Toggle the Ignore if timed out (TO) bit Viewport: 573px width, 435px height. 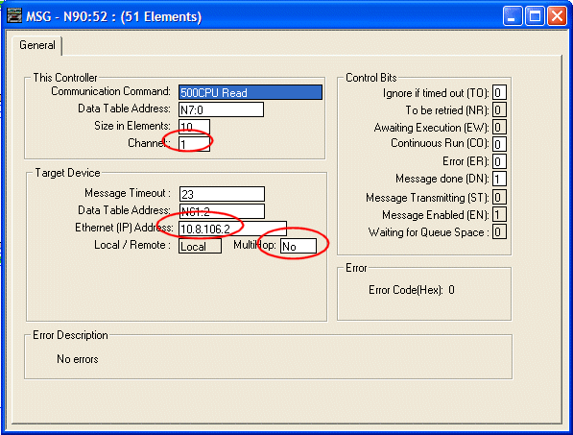point(499,92)
